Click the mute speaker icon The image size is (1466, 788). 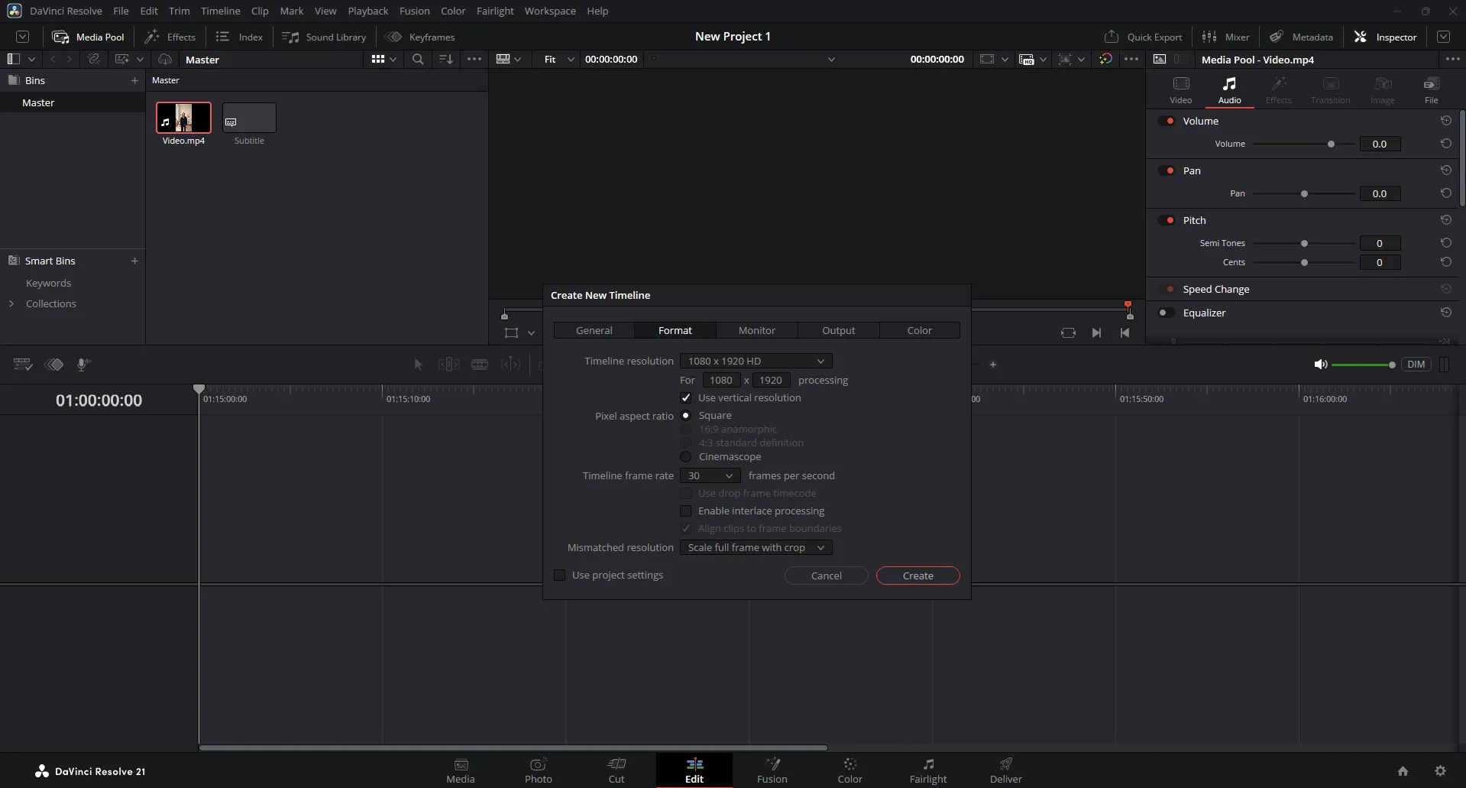pyautogui.click(x=1320, y=365)
